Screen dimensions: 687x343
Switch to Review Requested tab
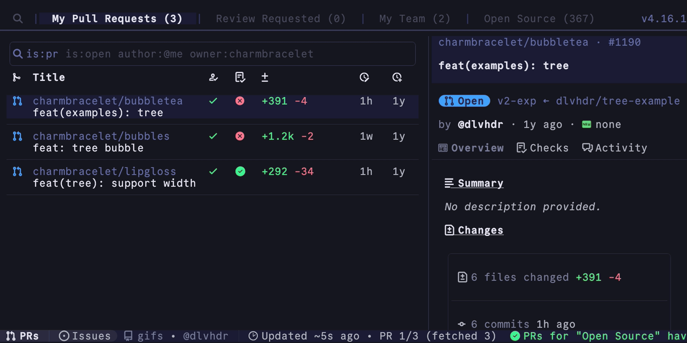281,18
